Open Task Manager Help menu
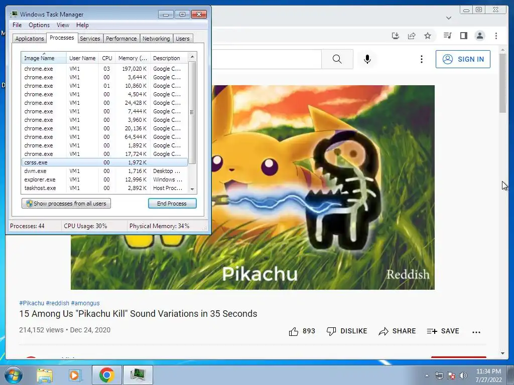 pyautogui.click(x=82, y=25)
